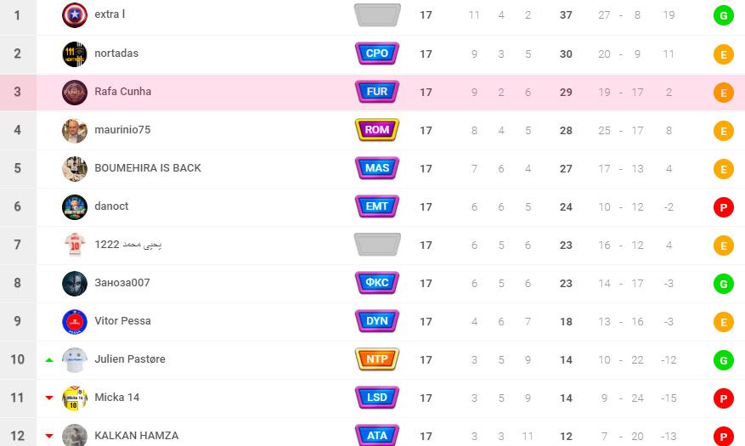Click the LSD team badge
This screenshot has width=745, height=446.
click(377, 398)
